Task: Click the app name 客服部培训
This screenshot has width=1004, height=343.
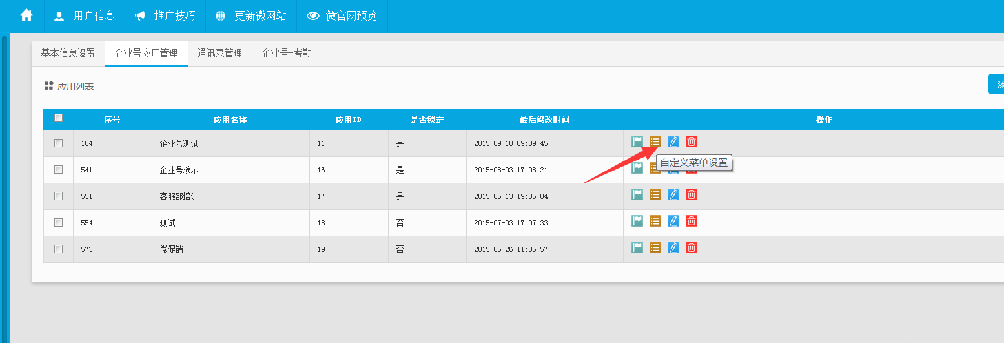Action: pyautogui.click(x=179, y=196)
